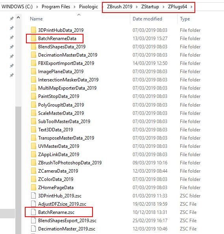The height and width of the screenshot is (234, 224).
Task: Select the DecimationMaster_2019.zsc file name
Action: pyautogui.click(x=67, y=229)
